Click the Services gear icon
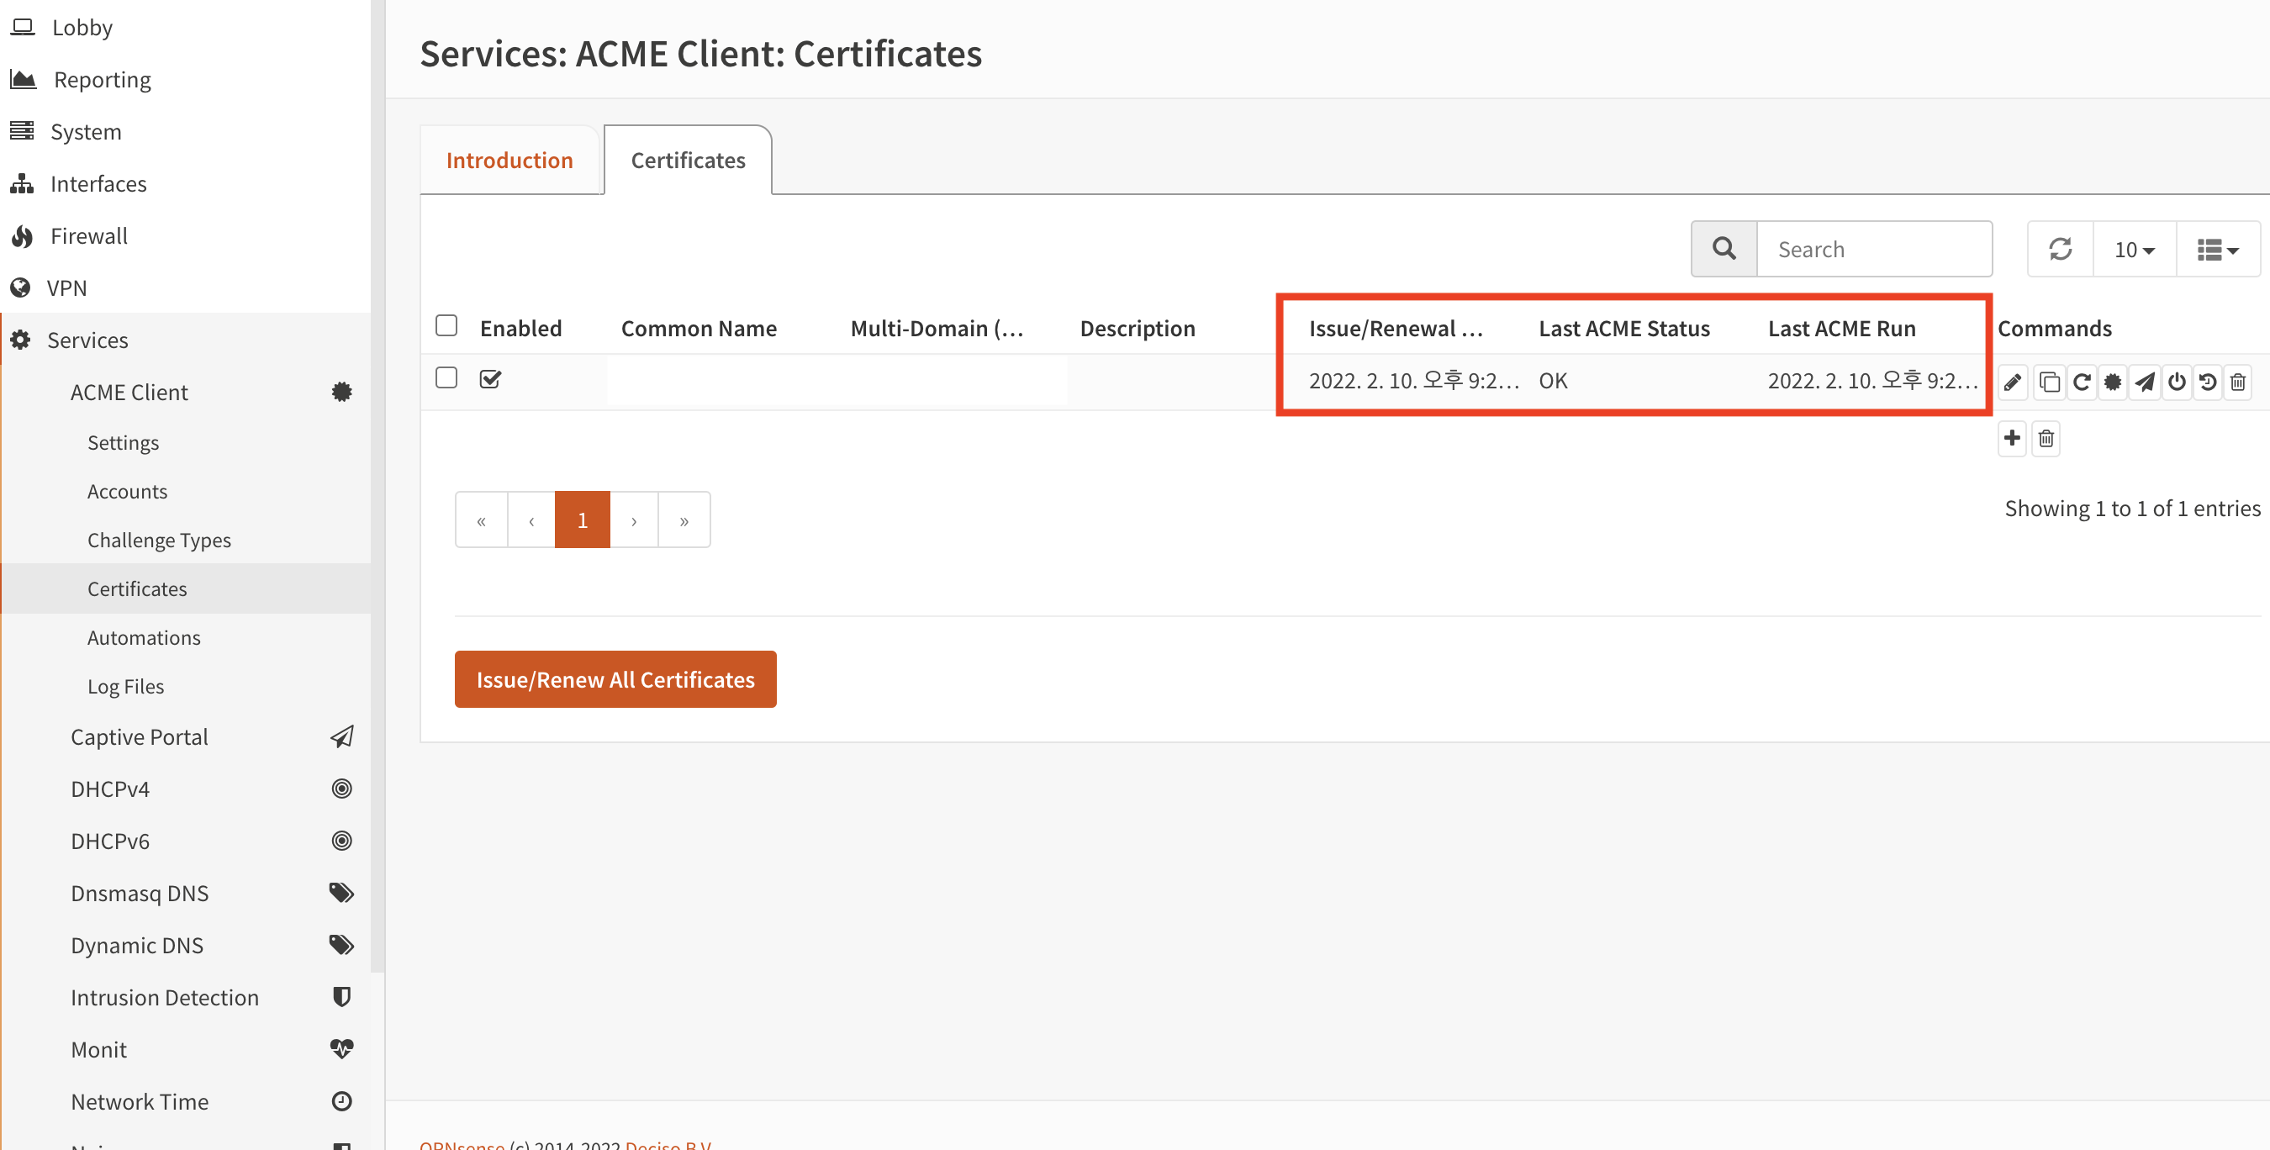The height and width of the screenshot is (1150, 2270). pos(20,340)
